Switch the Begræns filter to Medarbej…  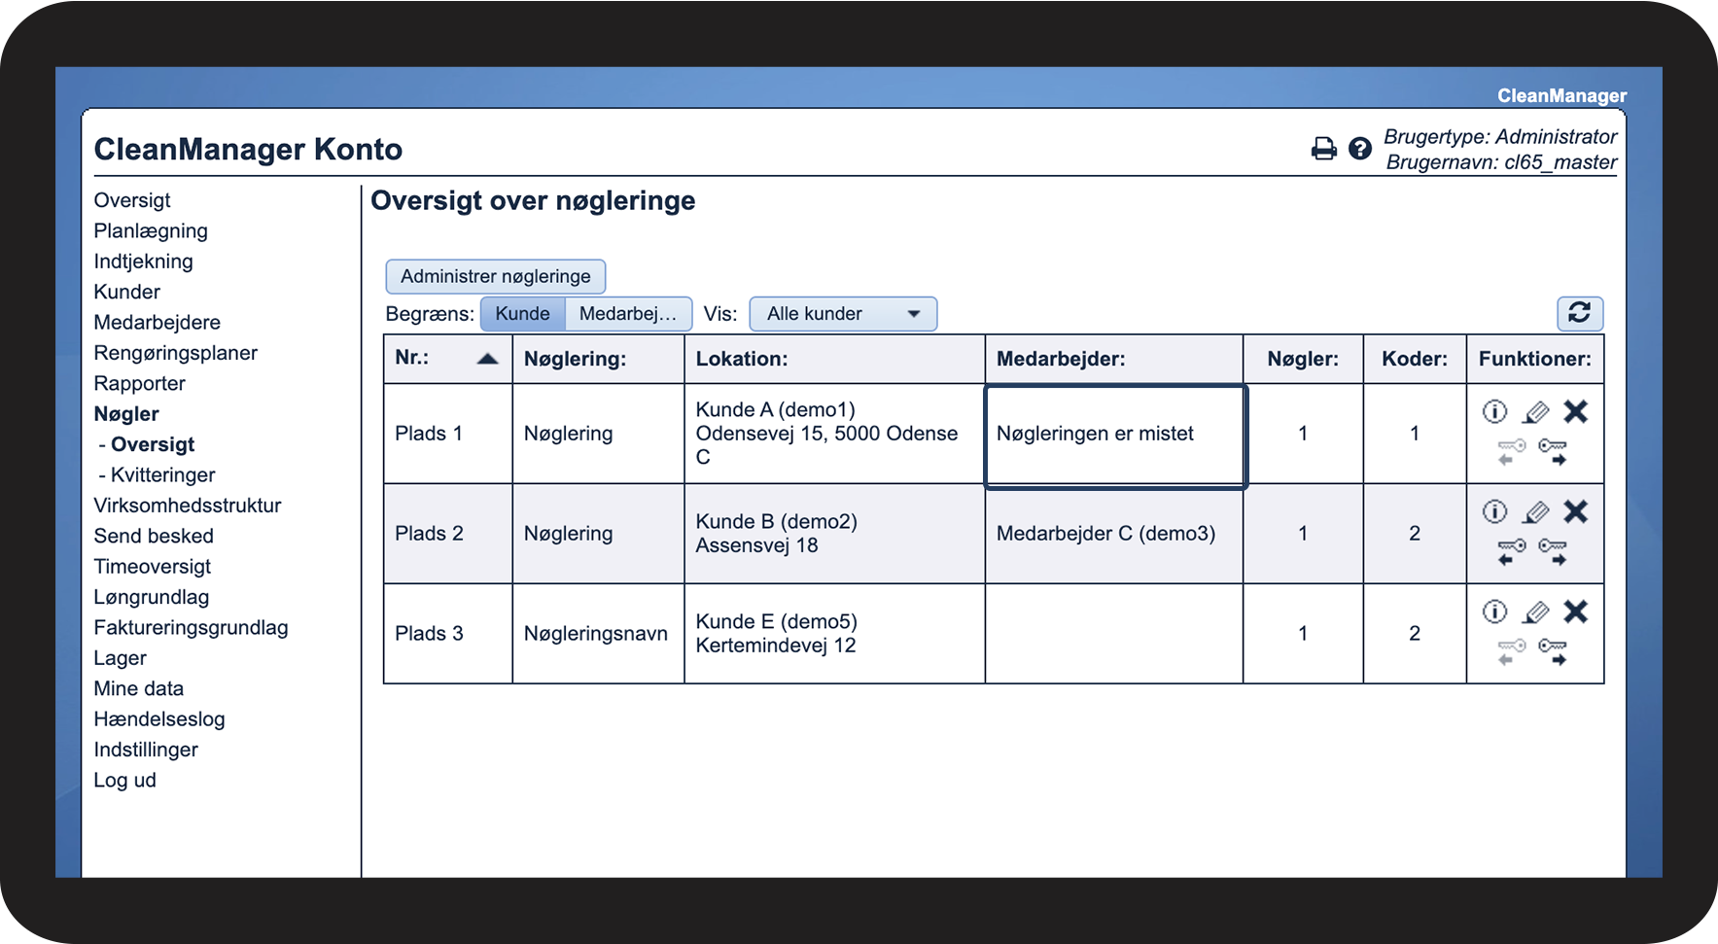click(x=627, y=314)
